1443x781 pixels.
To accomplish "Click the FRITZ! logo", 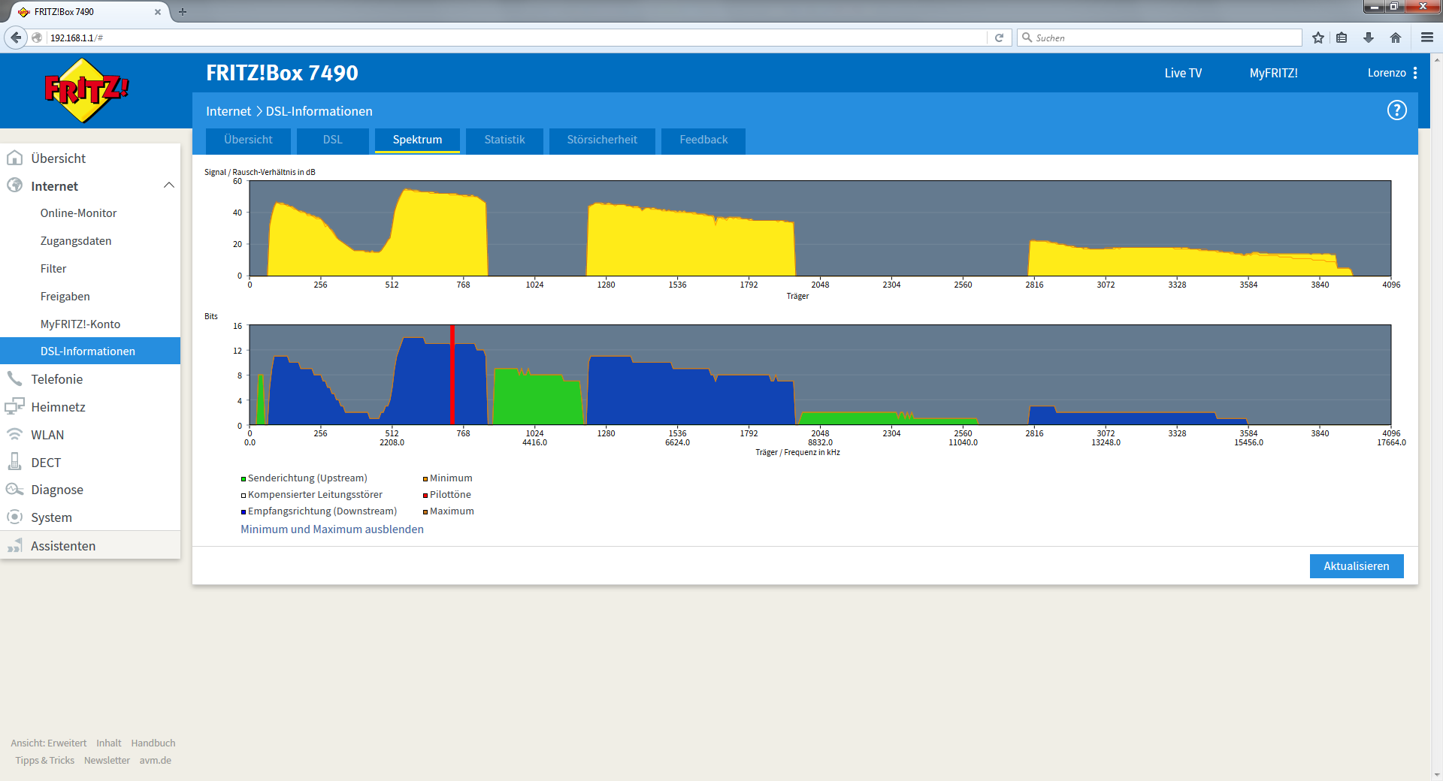I will [x=86, y=91].
